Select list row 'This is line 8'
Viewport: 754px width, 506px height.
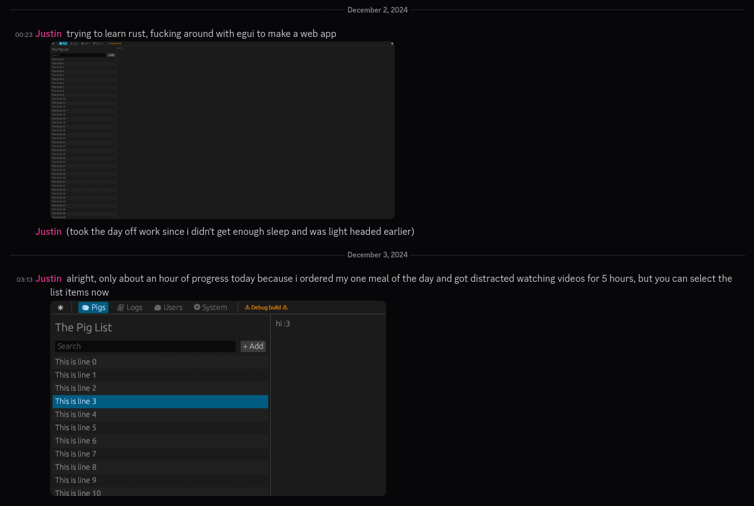pos(160,467)
